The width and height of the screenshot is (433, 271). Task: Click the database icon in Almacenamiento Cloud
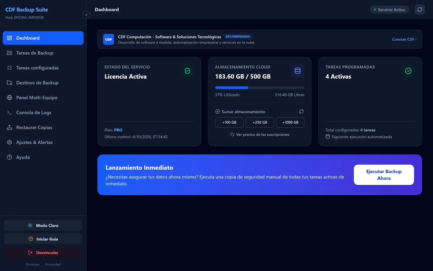tap(298, 71)
